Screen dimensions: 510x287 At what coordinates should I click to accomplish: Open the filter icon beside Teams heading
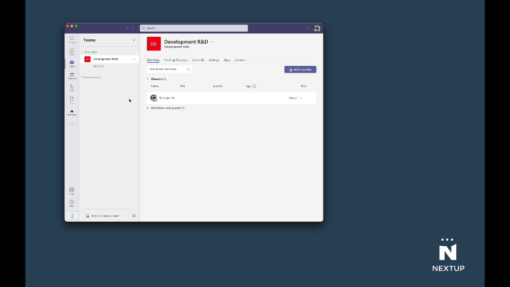click(134, 40)
